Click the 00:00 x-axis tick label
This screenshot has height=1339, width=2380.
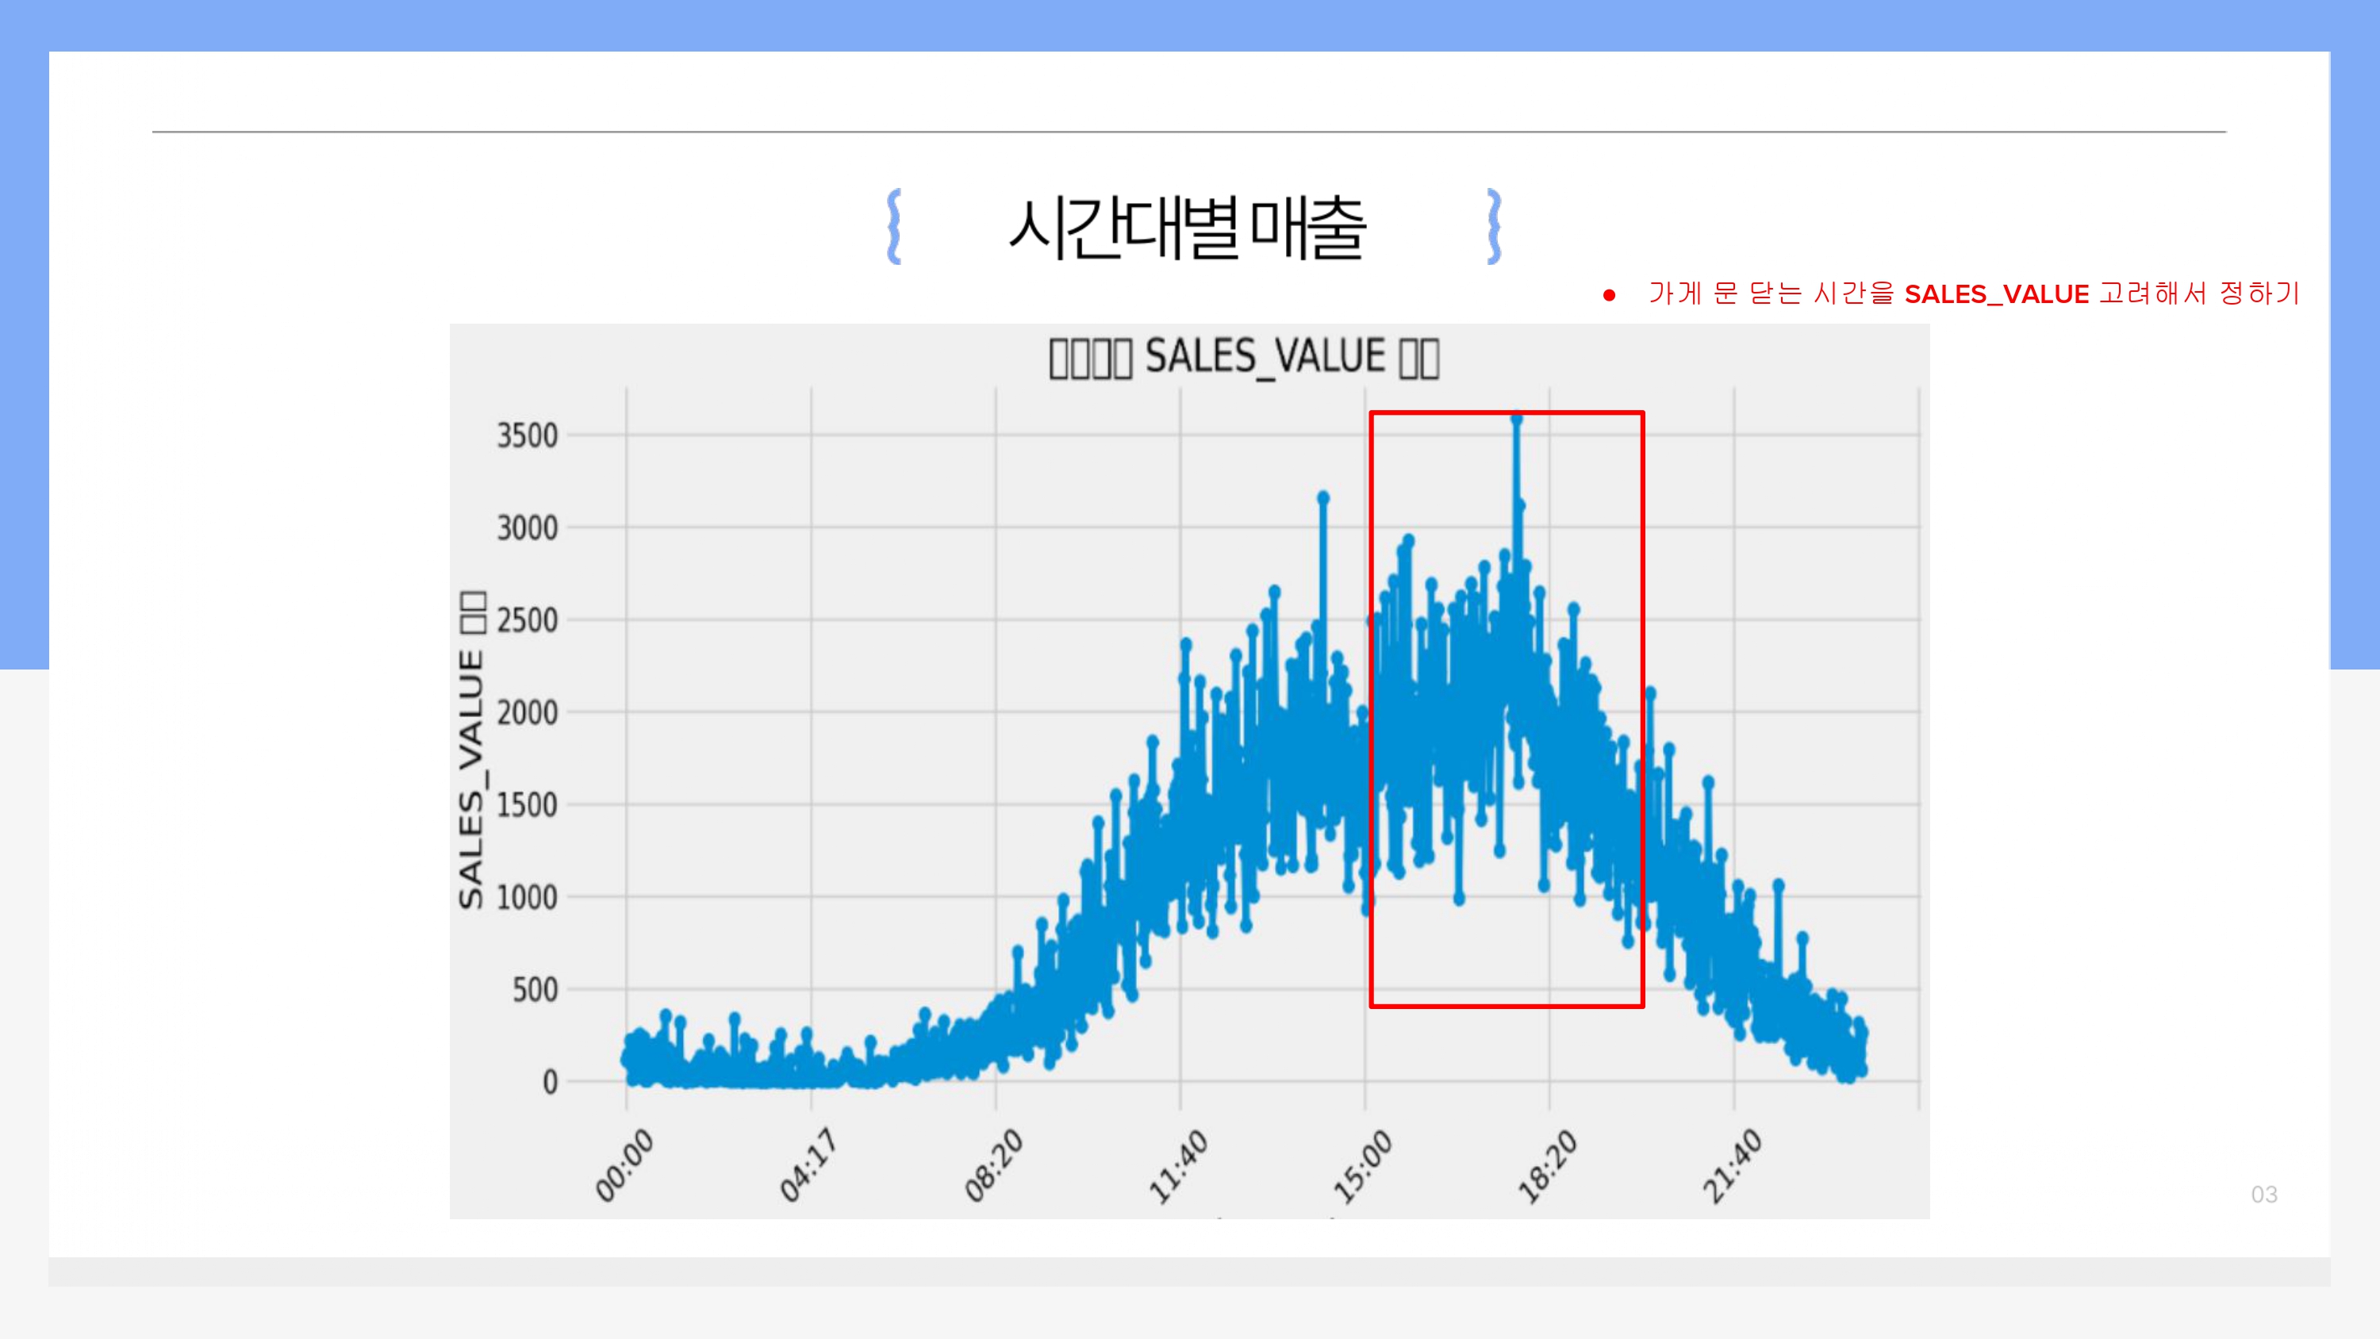[x=624, y=1167]
